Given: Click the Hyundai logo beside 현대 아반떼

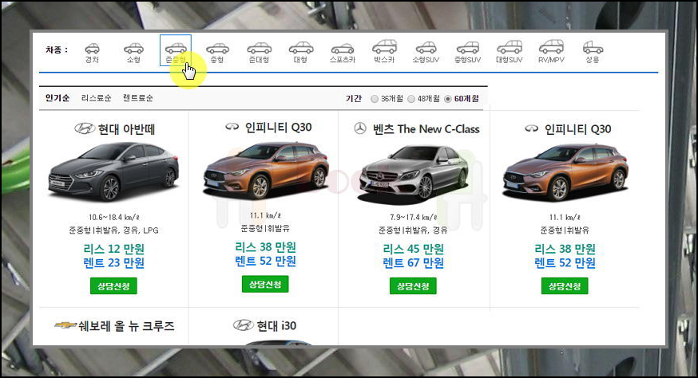Looking at the screenshot, I should (85, 128).
